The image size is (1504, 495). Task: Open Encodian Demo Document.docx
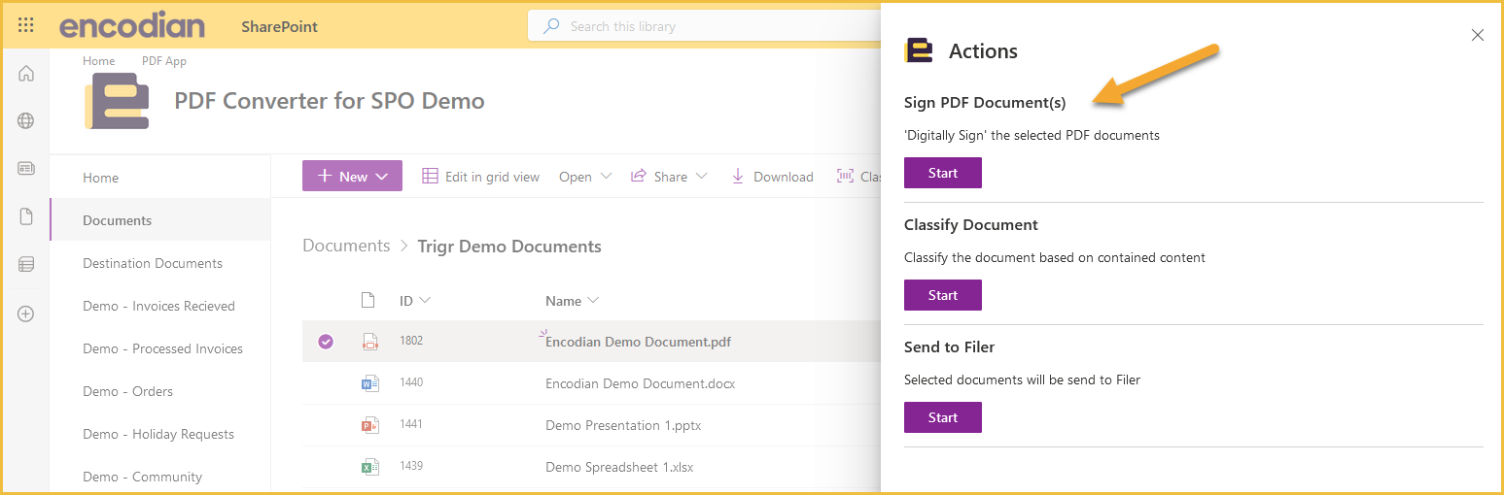640,383
